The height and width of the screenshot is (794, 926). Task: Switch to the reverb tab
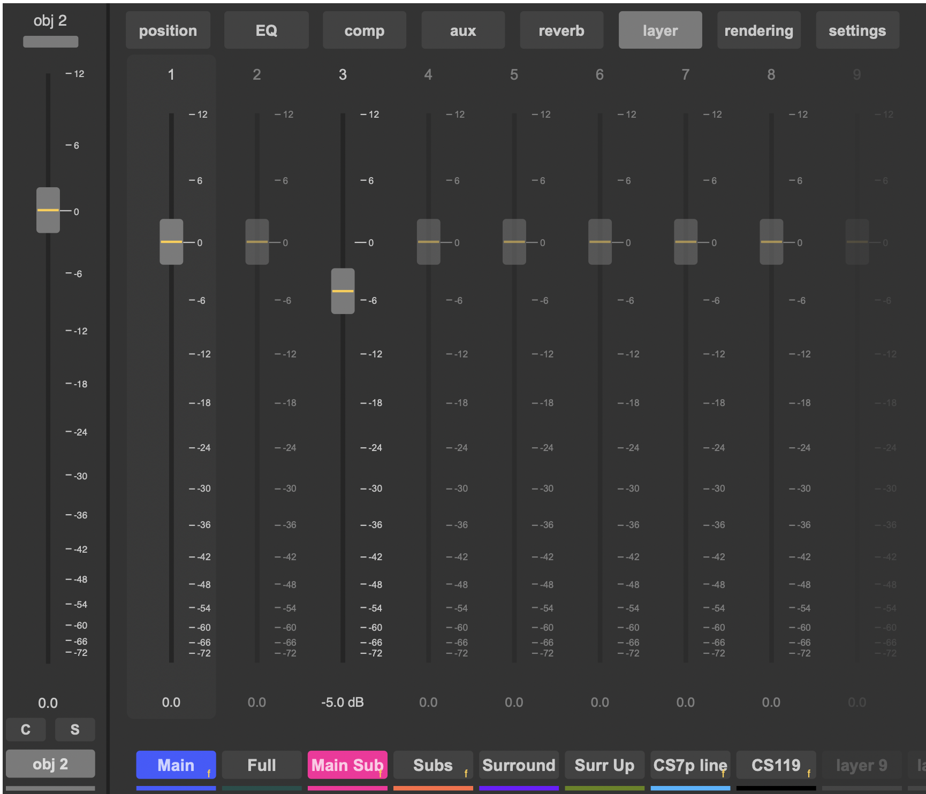click(561, 30)
